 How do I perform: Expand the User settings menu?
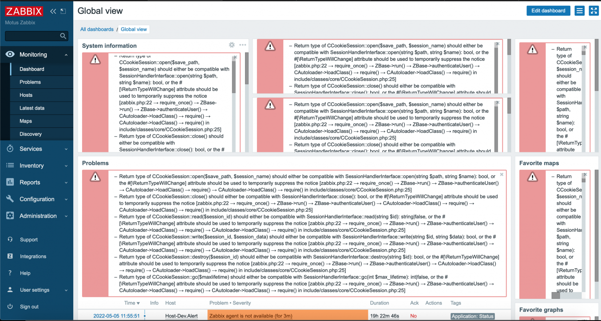pos(36,290)
